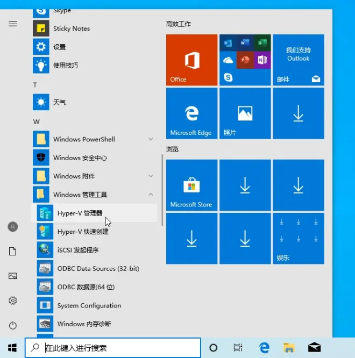Open the Microsoft Store tile
The height and width of the screenshot is (358, 355).
point(191,185)
